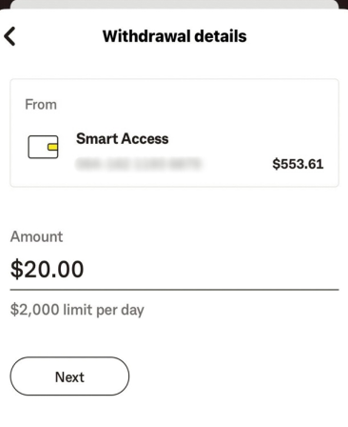Tap the wallet icon beside Smart Access
This screenshot has width=348, height=427.
43,147
